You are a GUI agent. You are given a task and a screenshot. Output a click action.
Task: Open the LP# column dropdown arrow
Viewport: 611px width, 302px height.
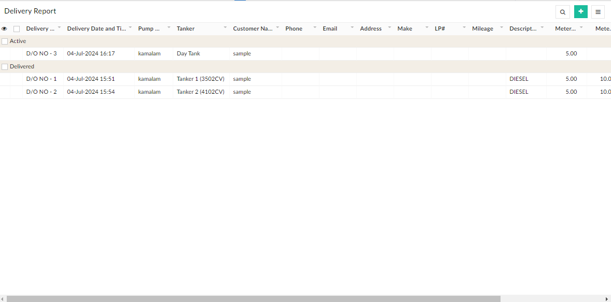click(463, 27)
